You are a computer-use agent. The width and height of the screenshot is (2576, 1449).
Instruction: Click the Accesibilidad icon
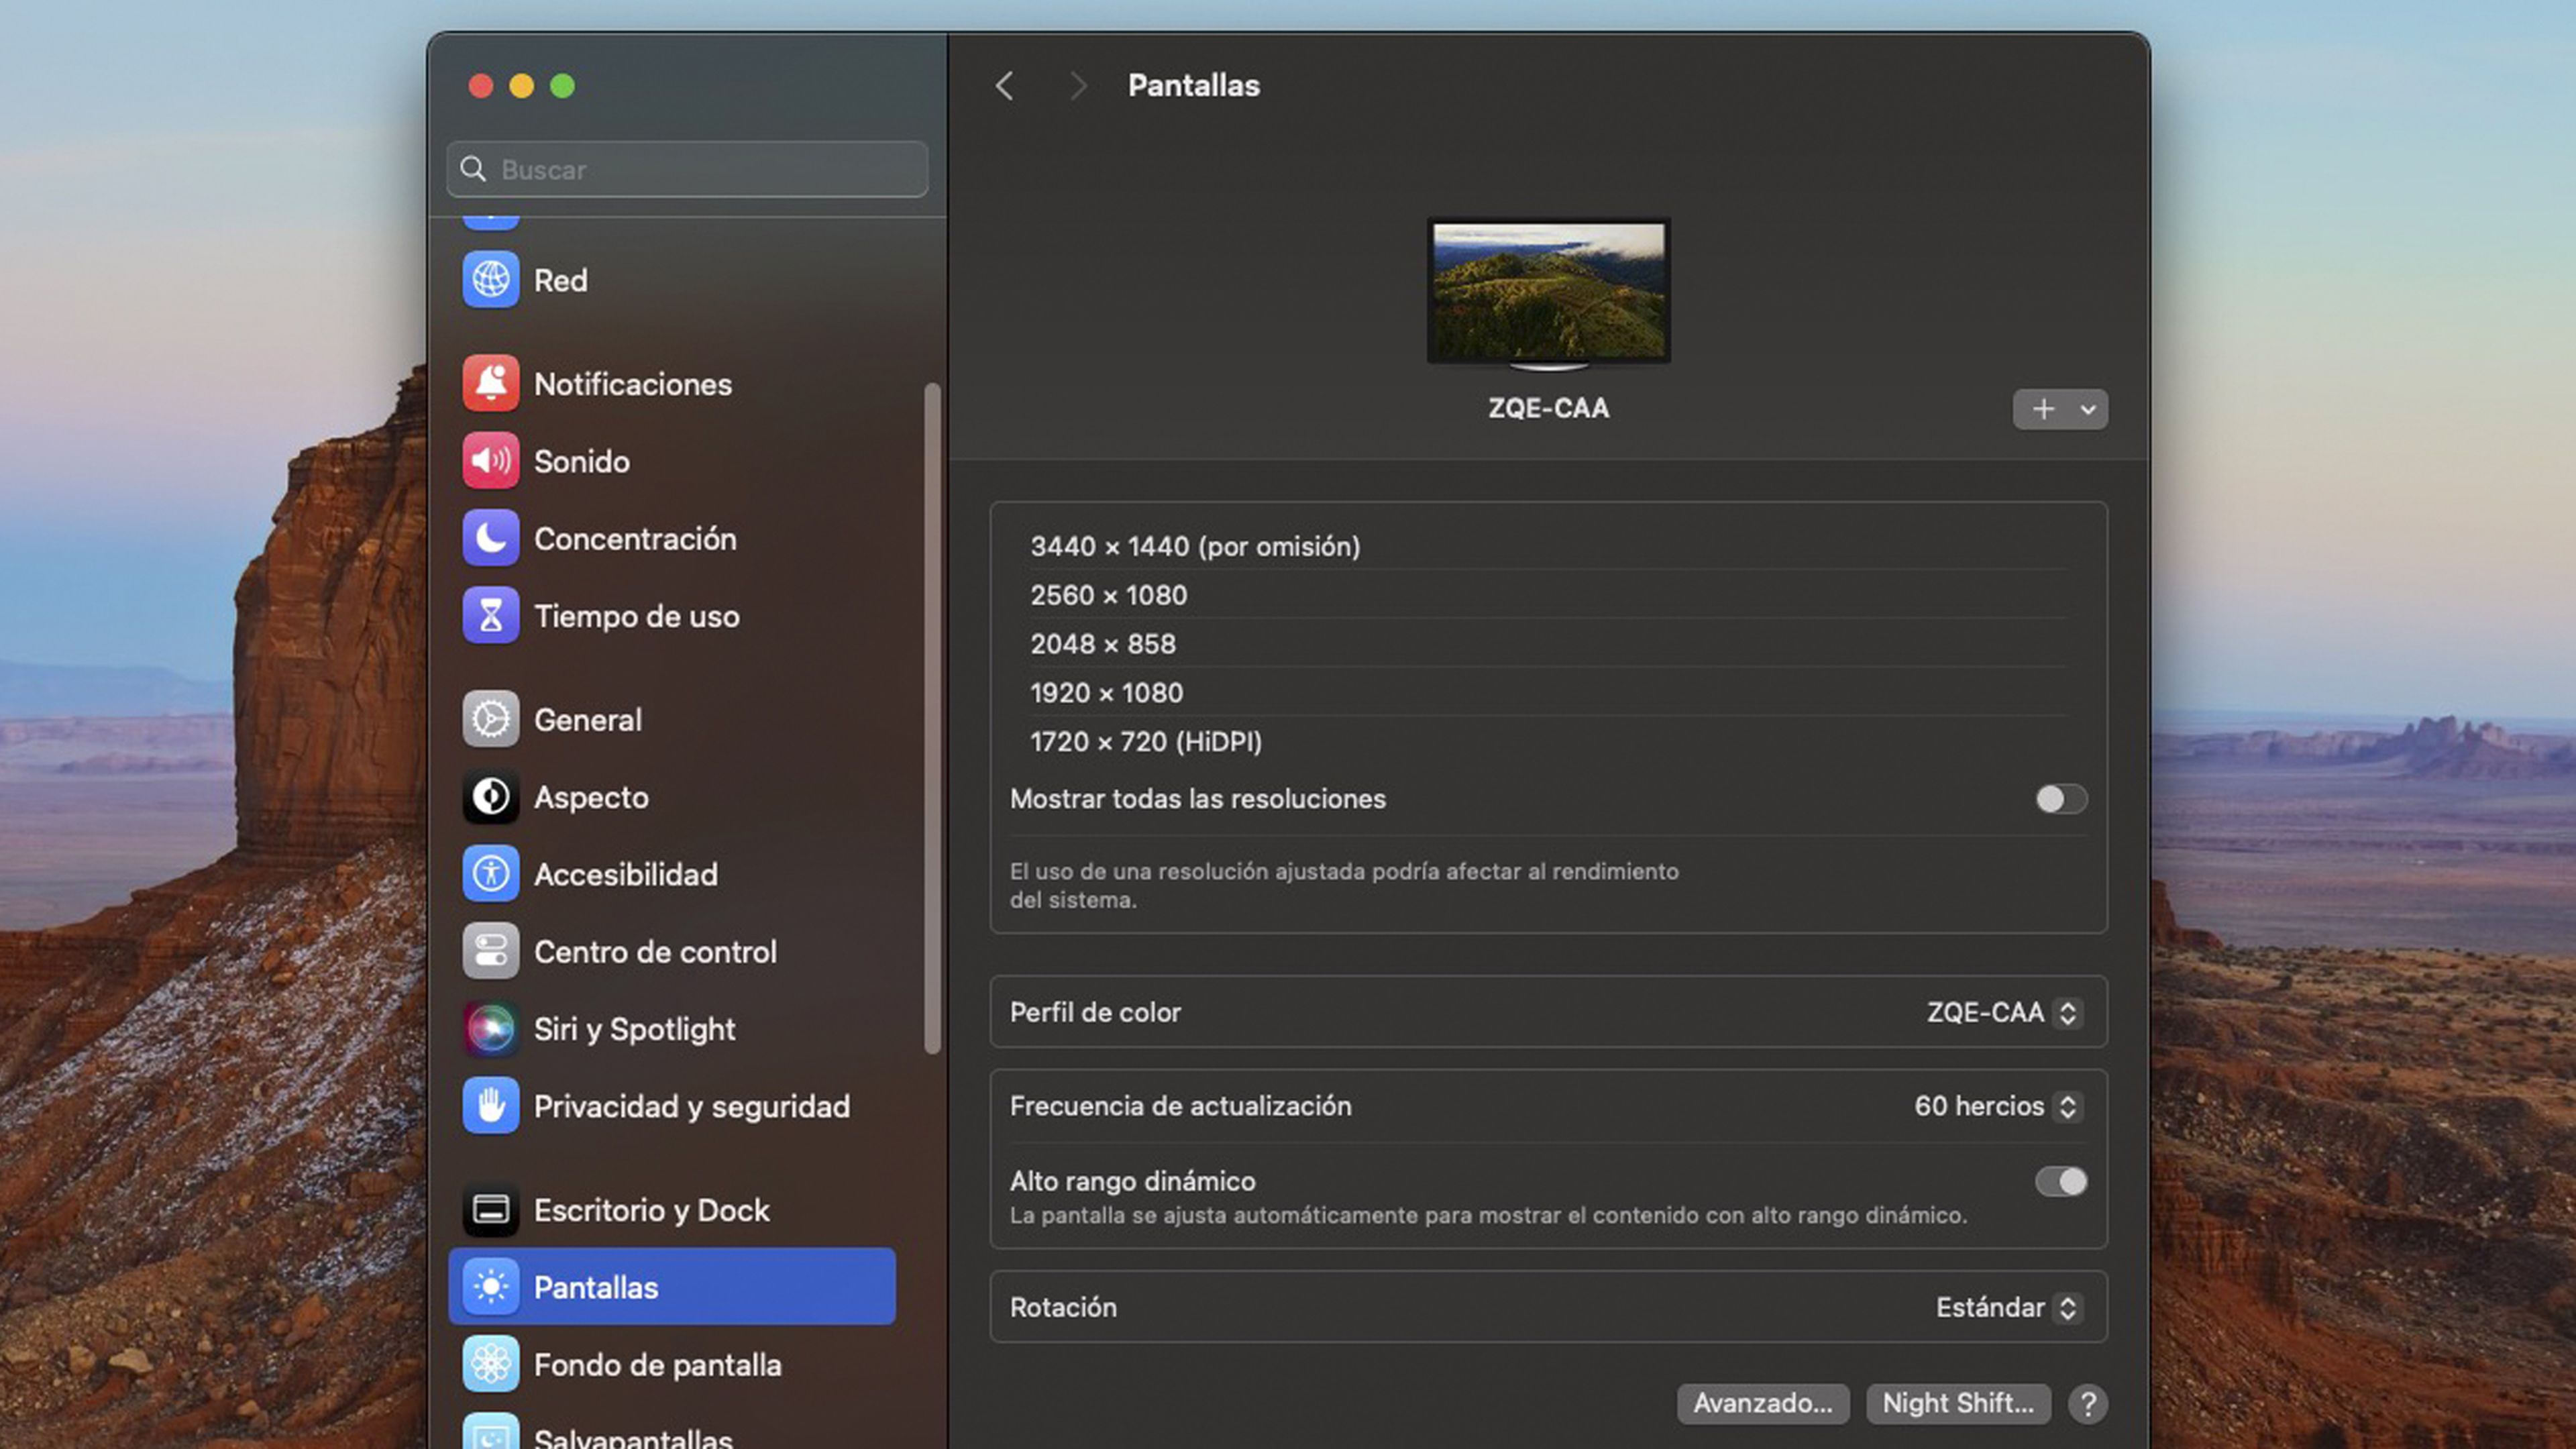click(490, 874)
